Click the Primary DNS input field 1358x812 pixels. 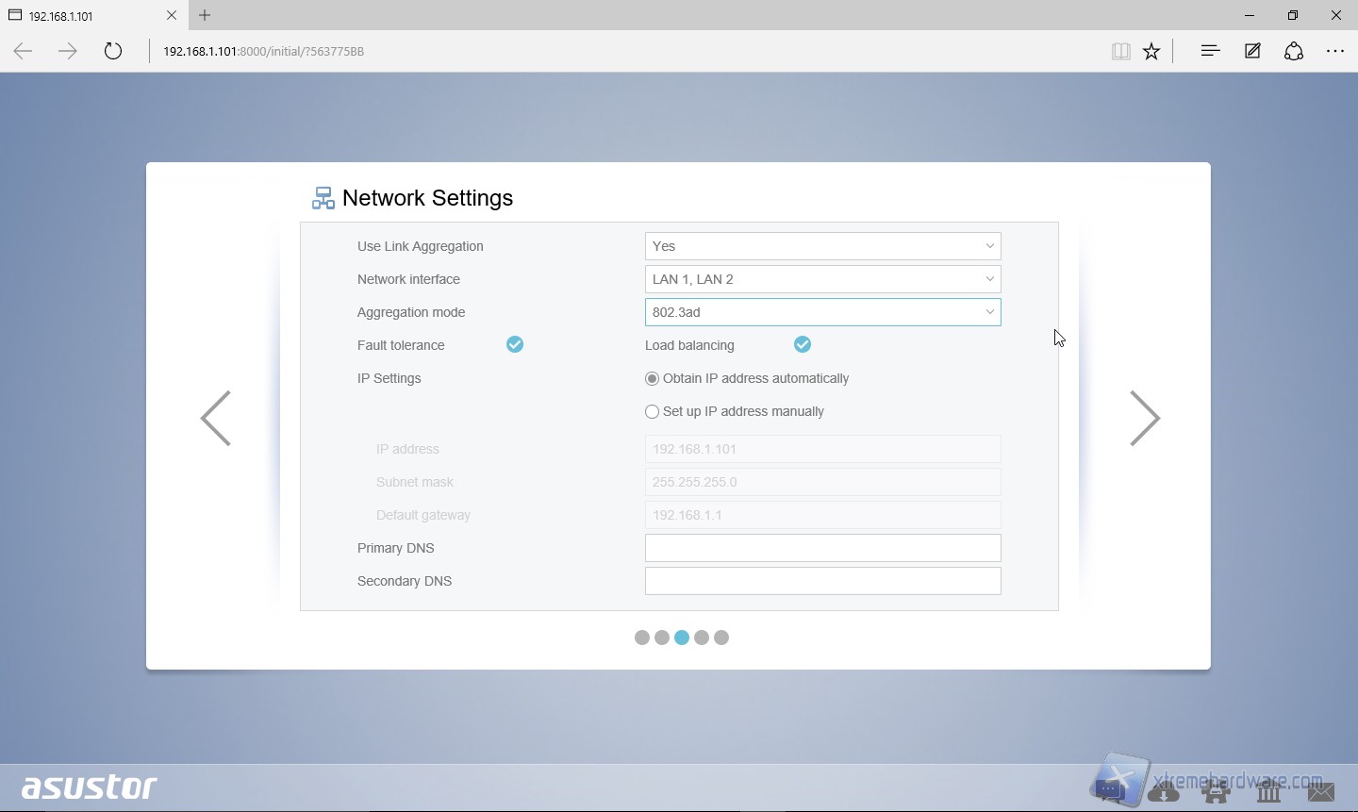822,548
